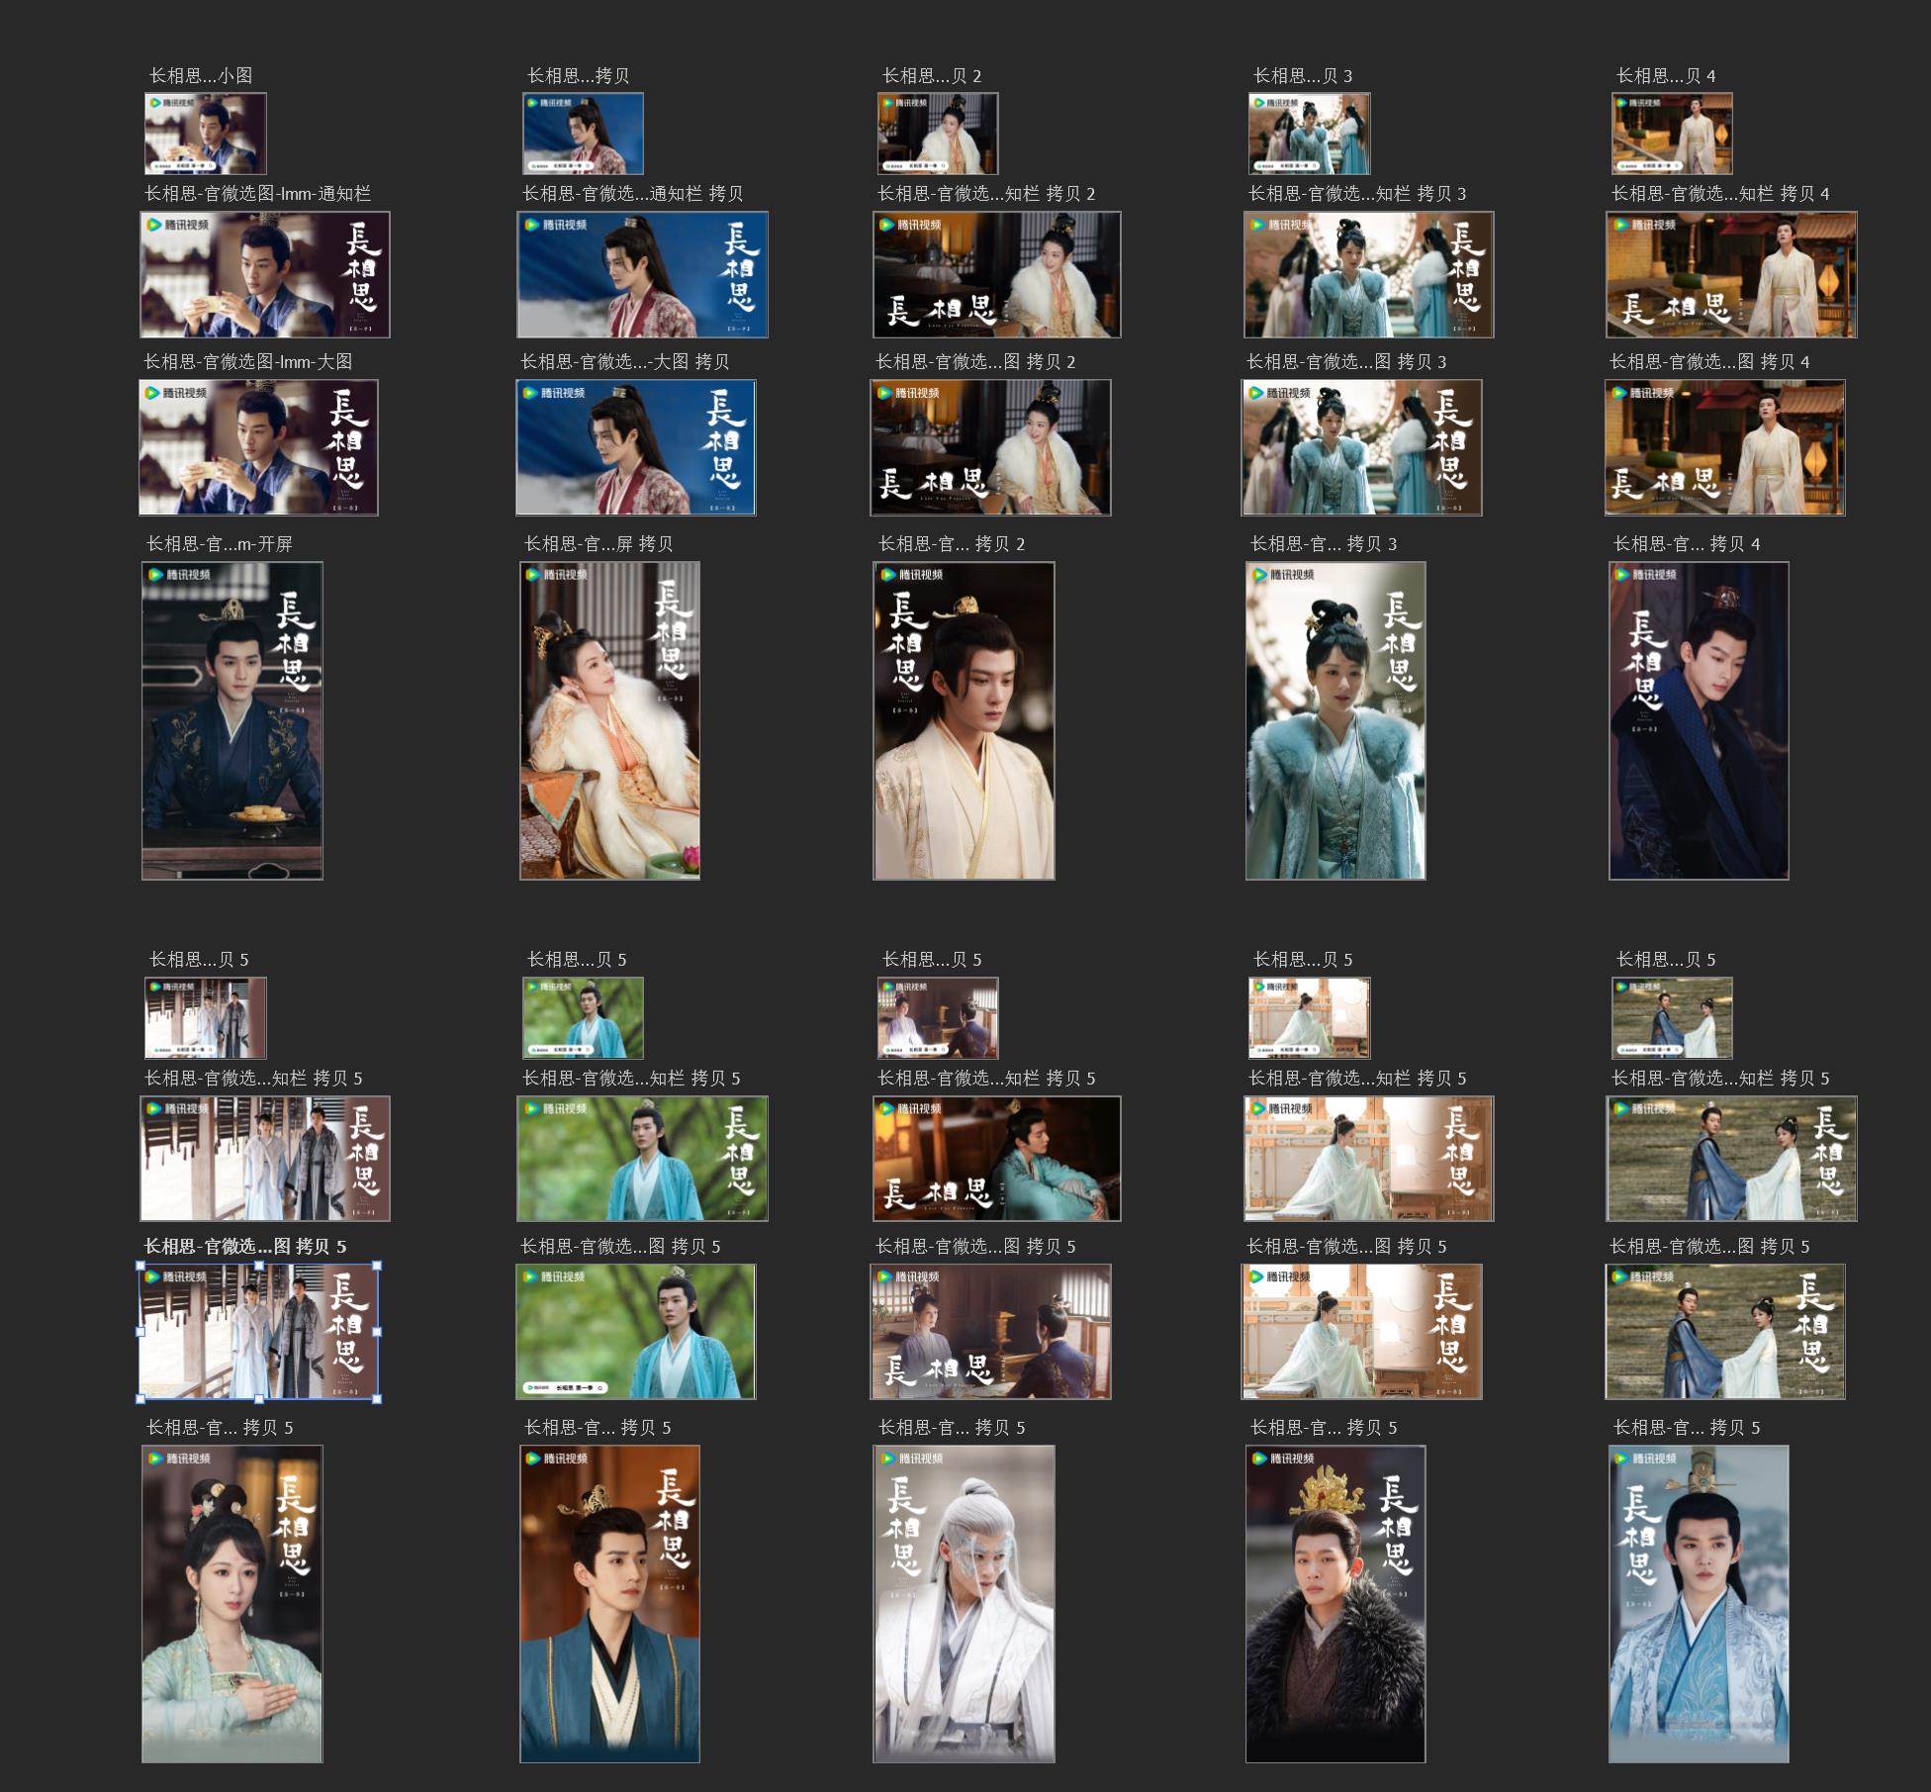Select the 拷贝 4 poster of man looking down
This screenshot has height=1792, width=1931.
pyautogui.click(x=1699, y=720)
